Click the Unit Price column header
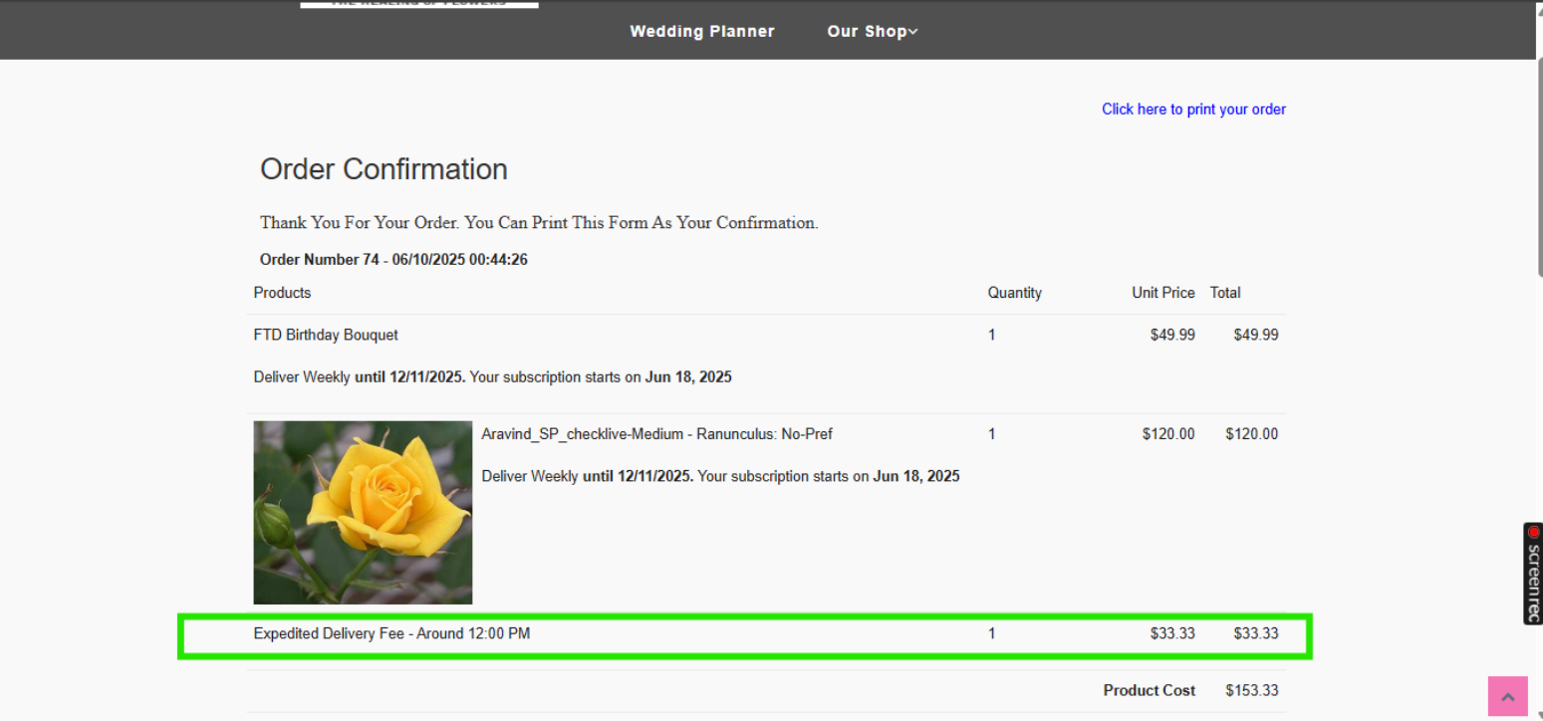 [x=1162, y=293]
